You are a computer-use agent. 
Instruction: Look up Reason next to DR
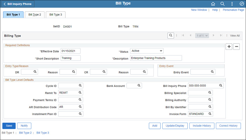point(74,72)
